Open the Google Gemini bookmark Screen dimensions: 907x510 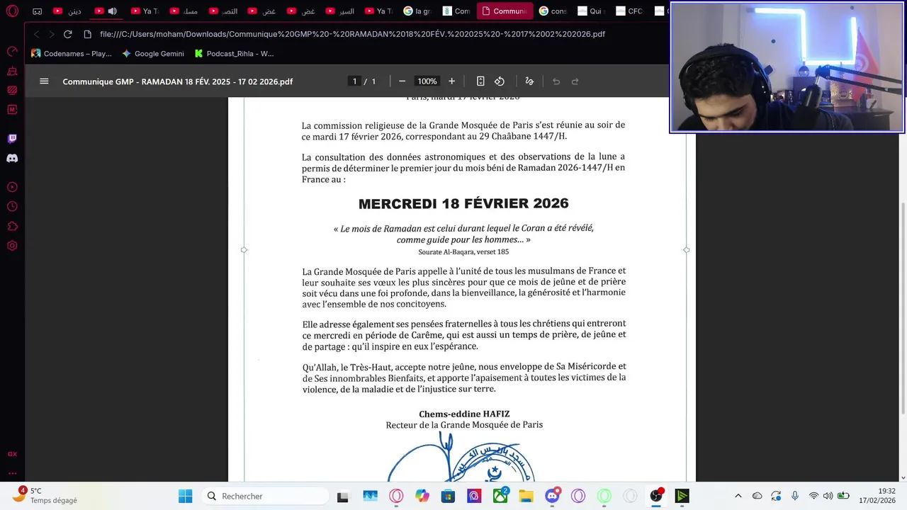click(152, 53)
